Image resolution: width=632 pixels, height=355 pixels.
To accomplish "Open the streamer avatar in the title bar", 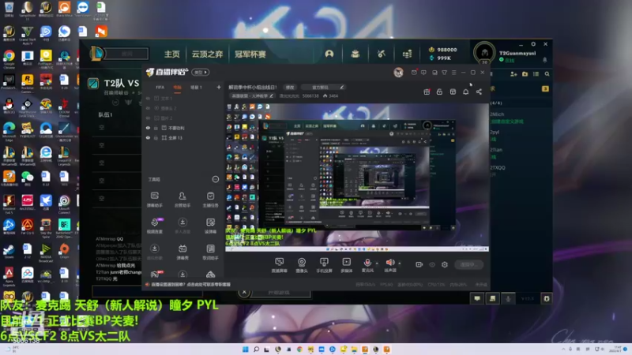I will [398, 73].
